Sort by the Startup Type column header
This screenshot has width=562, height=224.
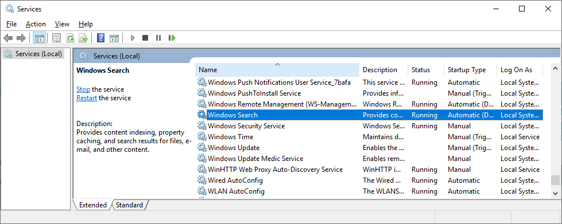pos(470,70)
